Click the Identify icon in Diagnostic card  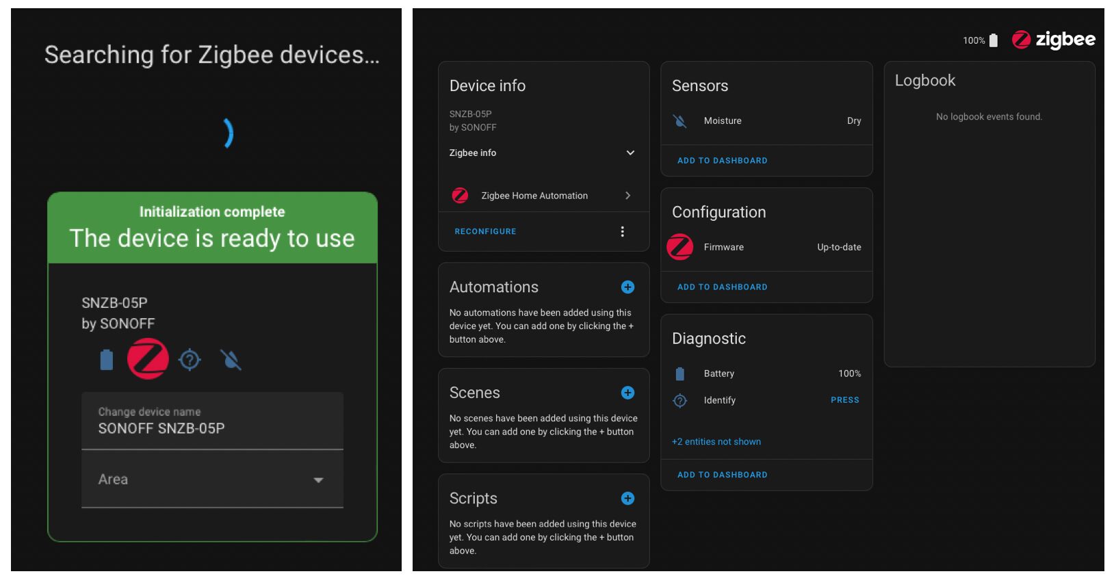coord(679,400)
